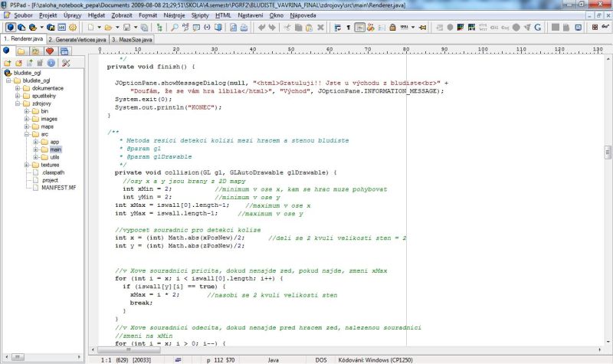
Task: Open the color picker palette icon
Action: pos(461,28)
